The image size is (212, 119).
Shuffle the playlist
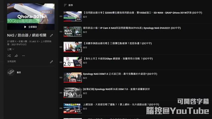9,56
